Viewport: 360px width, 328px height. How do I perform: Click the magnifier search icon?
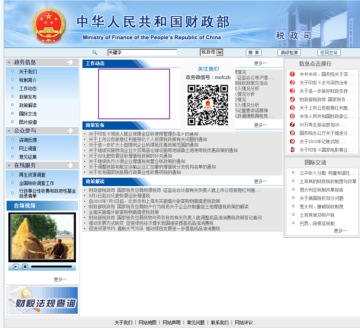pyautogui.click(x=95, y=53)
